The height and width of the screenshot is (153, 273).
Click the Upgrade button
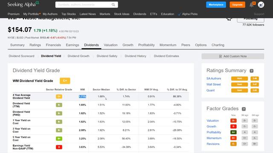(x=237, y=5)
